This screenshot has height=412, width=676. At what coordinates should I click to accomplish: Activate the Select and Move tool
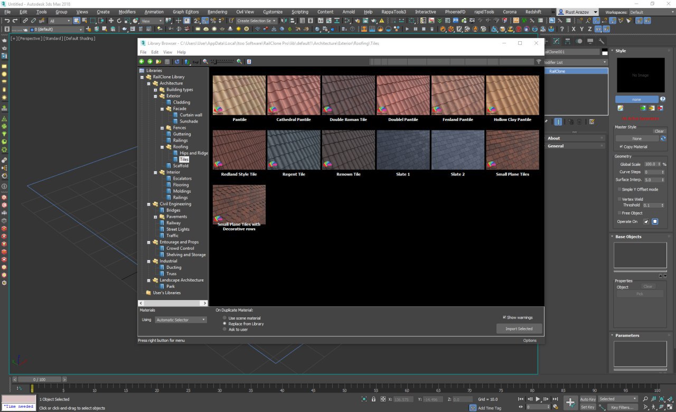pyautogui.click(x=111, y=21)
